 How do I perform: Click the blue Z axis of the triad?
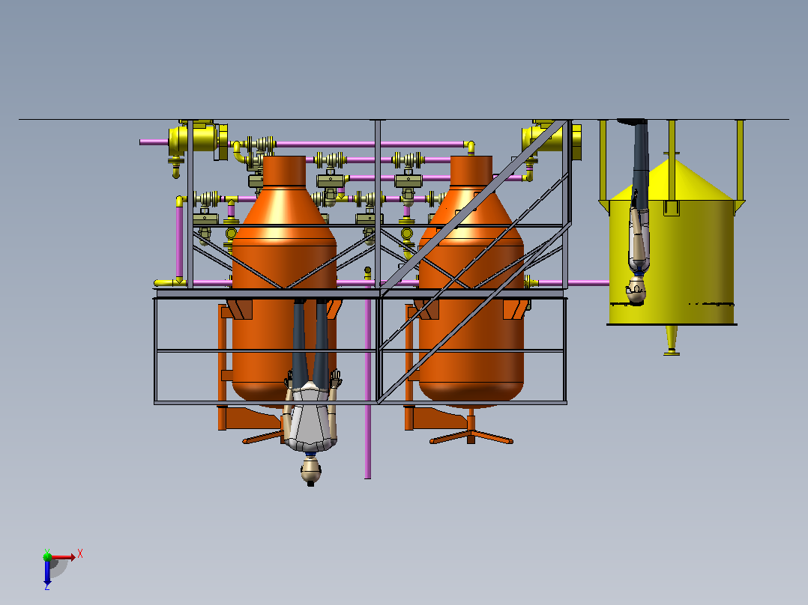(x=47, y=574)
